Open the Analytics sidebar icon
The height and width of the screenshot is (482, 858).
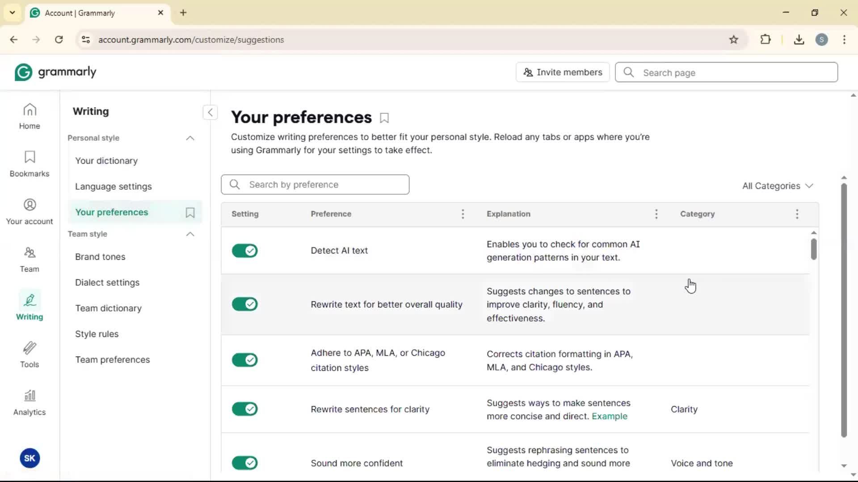click(29, 402)
